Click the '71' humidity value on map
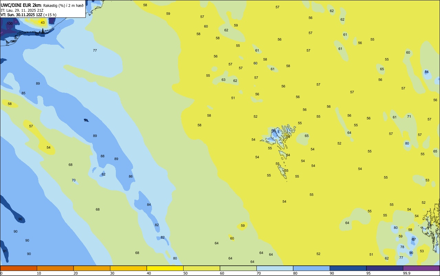The width and height of the screenshot is (440, 276). [x=409, y=117]
